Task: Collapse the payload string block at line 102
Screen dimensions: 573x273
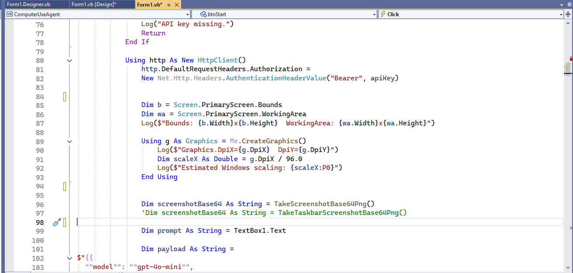Action: coord(69,258)
